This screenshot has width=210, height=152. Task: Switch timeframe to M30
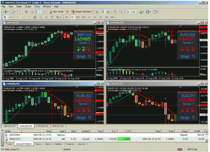click(84, 17)
